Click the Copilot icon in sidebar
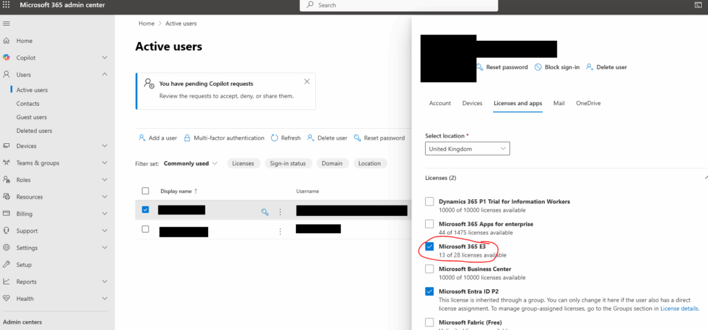Viewport: 708px width, 330px height. pos(6,57)
